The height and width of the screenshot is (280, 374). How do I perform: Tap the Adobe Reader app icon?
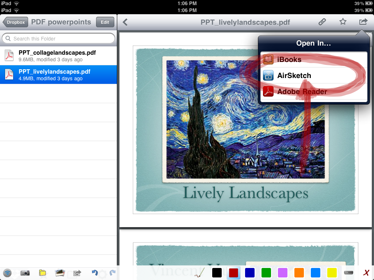[268, 92]
